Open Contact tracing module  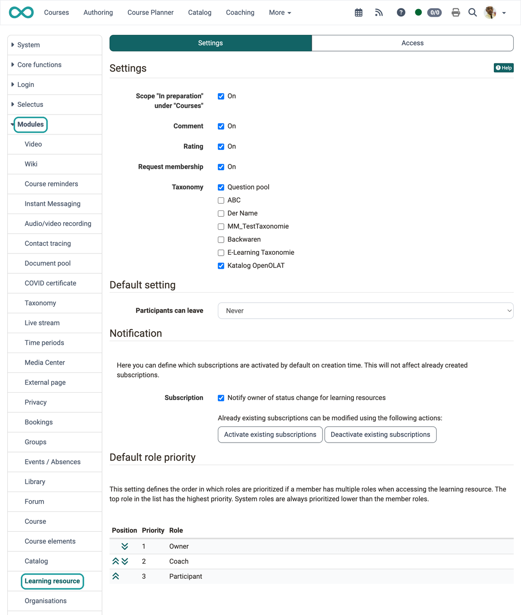(x=55, y=243)
